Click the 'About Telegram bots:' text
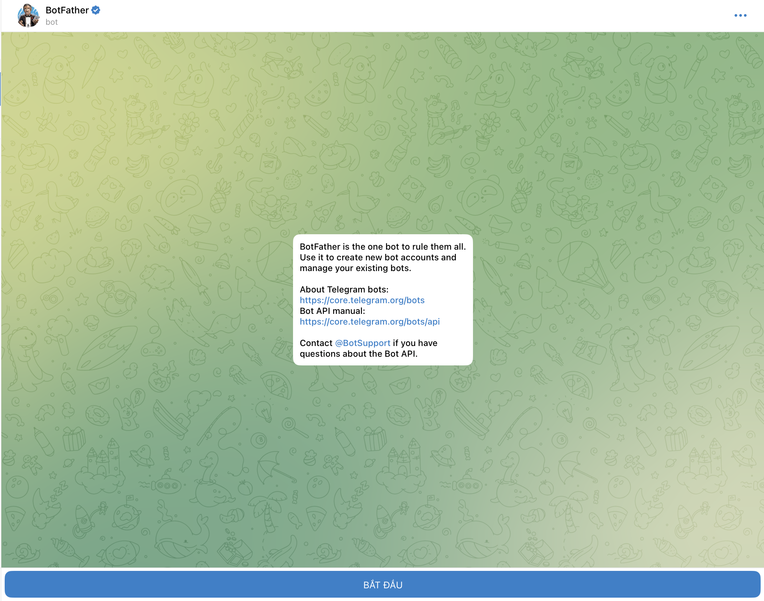The image size is (764, 601). click(344, 289)
